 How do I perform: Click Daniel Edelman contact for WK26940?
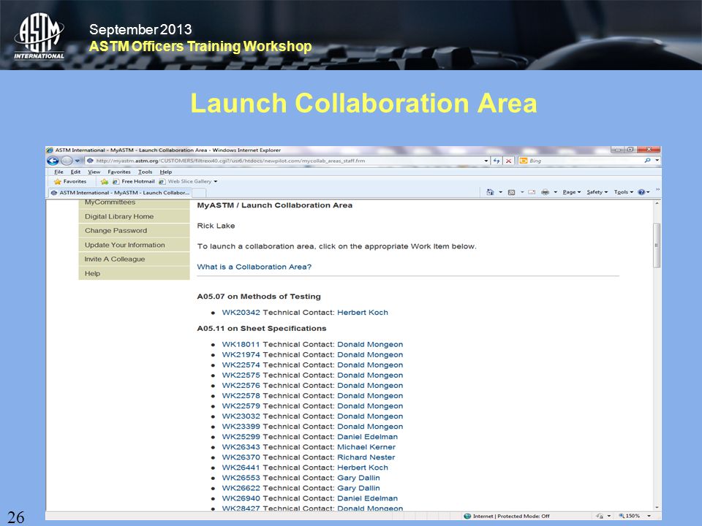367,499
